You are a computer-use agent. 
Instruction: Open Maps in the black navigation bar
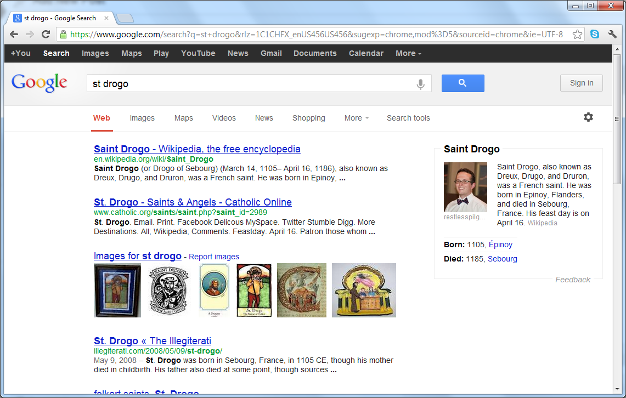coord(132,53)
